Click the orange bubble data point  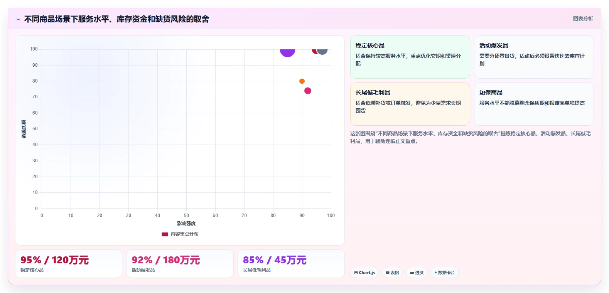[x=302, y=81]
